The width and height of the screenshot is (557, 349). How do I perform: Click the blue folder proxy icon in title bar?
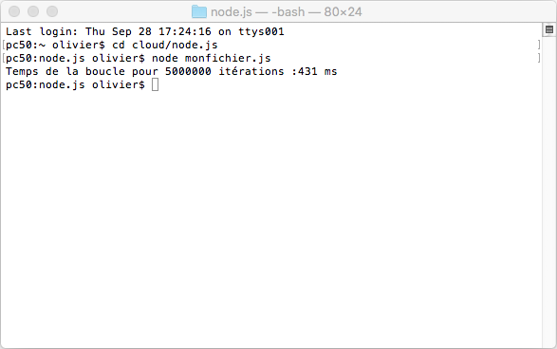(199, 11)
